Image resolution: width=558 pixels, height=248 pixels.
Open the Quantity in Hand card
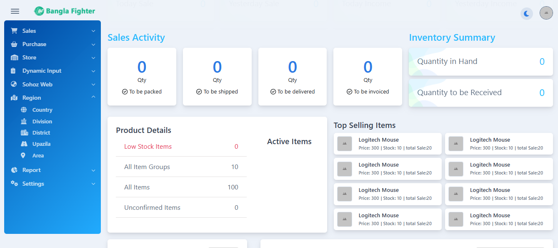pos(480,62)
